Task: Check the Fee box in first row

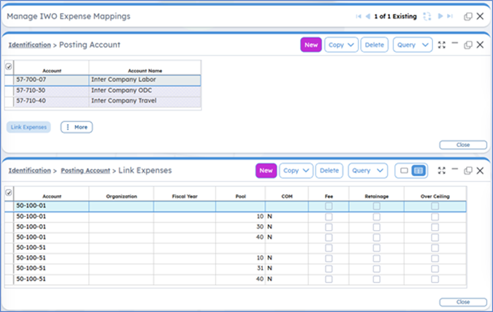Action: click(329, 207)
